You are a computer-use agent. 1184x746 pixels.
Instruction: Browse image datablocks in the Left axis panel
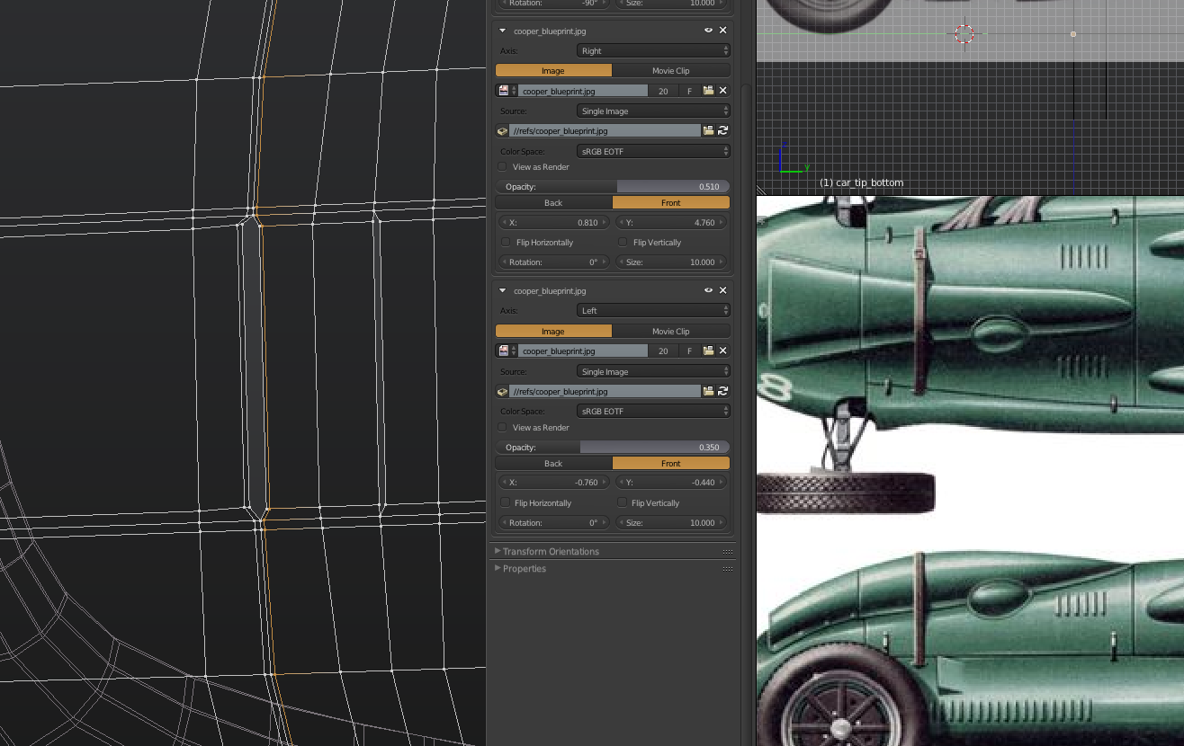coord(507,351)
